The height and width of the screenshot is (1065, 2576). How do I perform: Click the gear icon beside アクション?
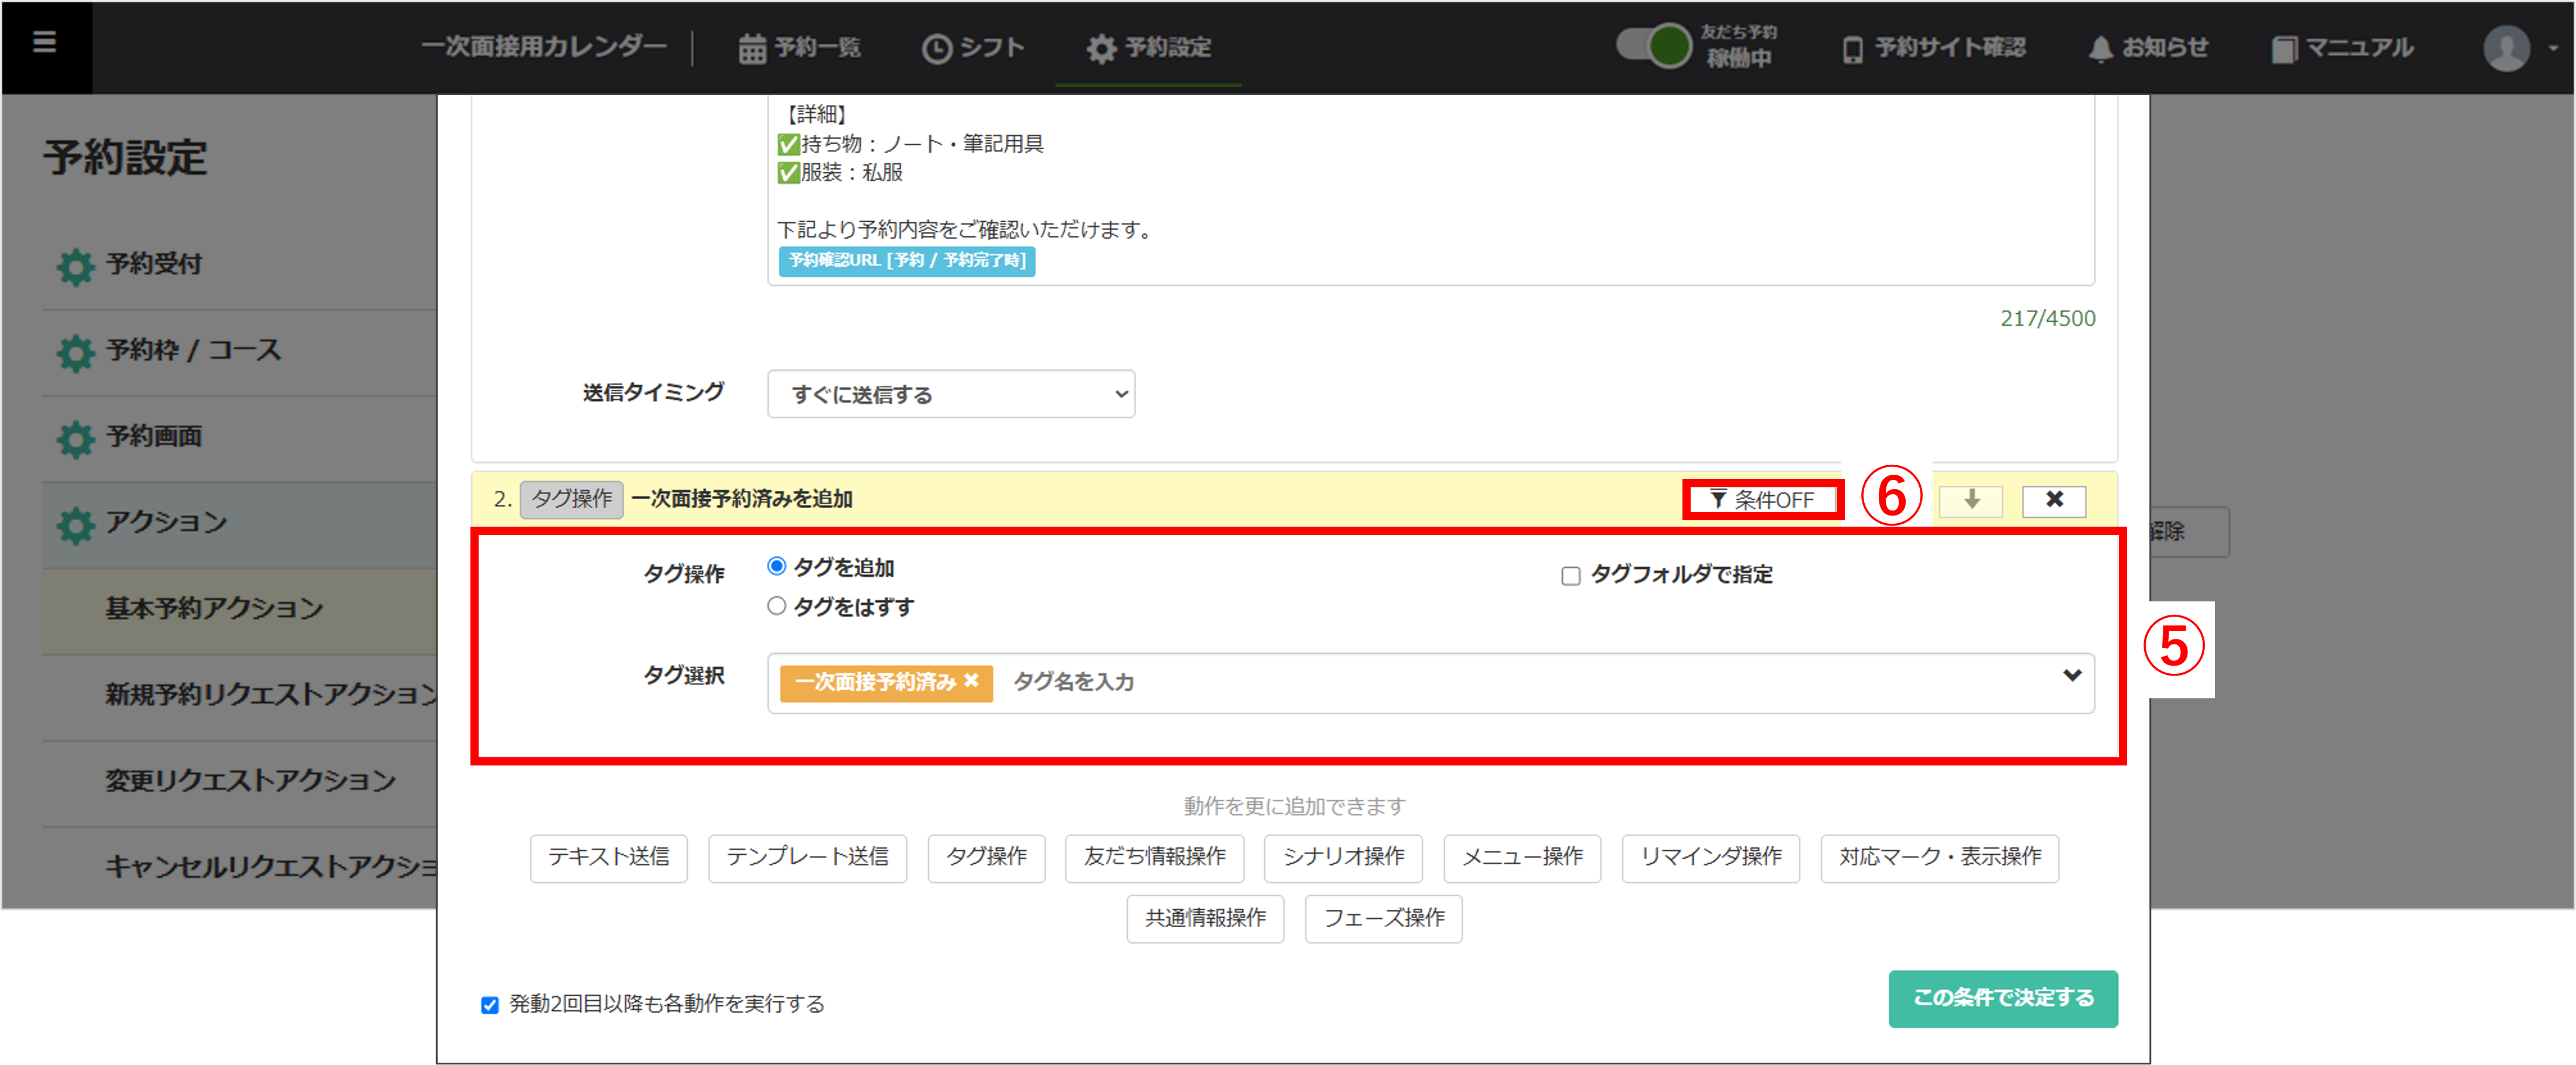[75, 524]
